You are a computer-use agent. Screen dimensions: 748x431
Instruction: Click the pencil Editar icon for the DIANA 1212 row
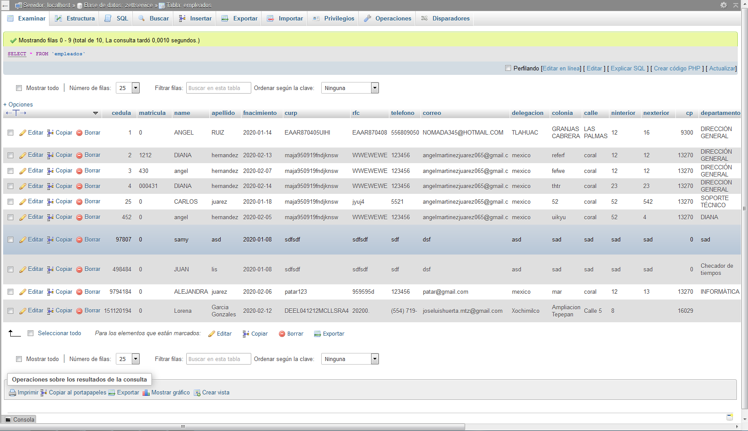coord(23,156)
